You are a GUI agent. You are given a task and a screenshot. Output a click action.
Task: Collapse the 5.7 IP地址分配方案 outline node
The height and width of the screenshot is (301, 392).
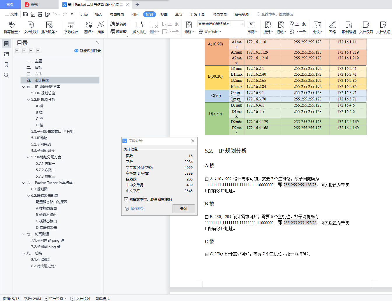[x=28, y=157]
